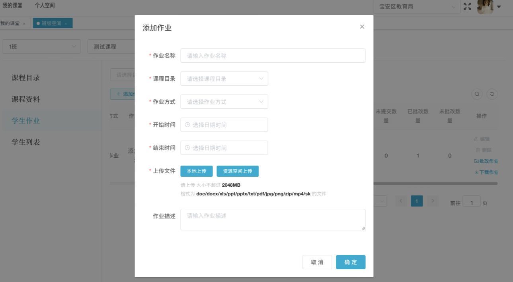Screen dimensions: 513x282
Task: Click the 作业名称 input field
Action: coord(273,56)
